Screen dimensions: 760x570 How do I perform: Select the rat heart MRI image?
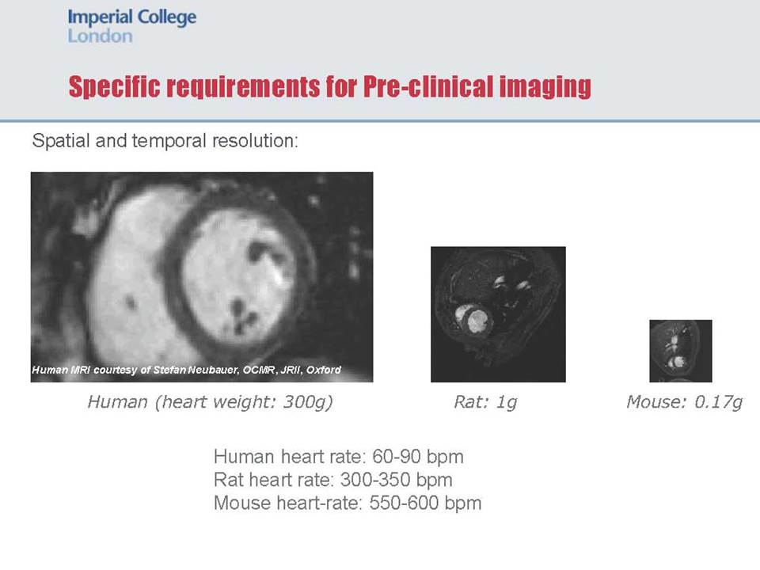[498, 314]
